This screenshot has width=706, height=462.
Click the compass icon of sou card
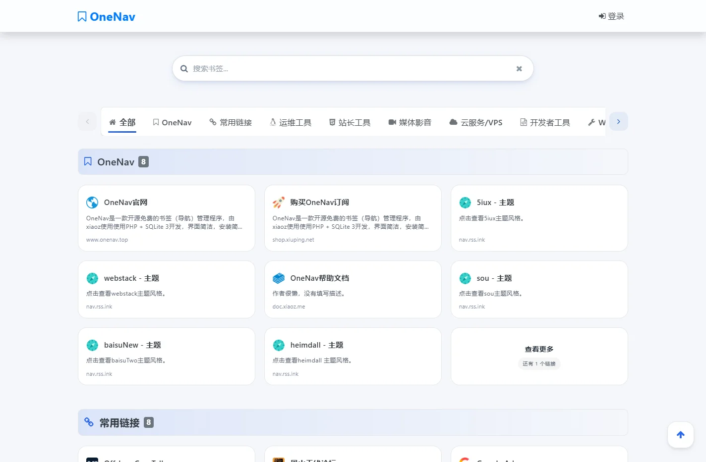coord(465,278)
